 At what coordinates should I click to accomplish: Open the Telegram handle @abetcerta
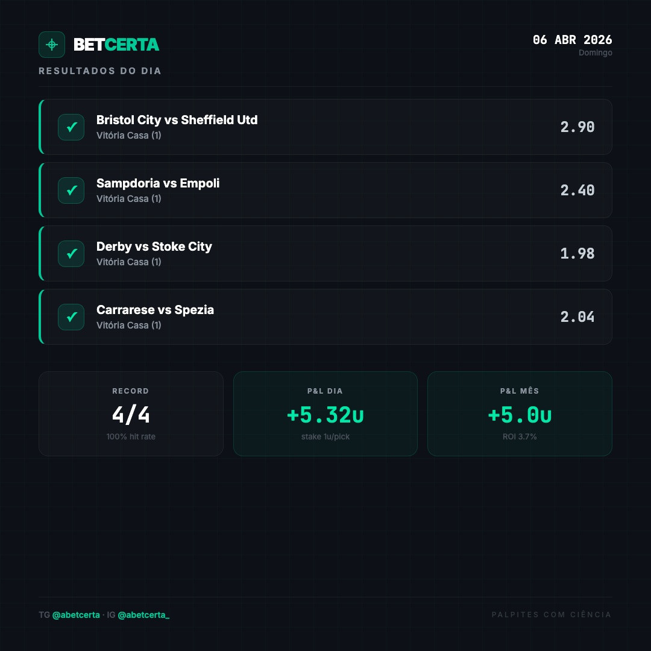tap(76, 615)
